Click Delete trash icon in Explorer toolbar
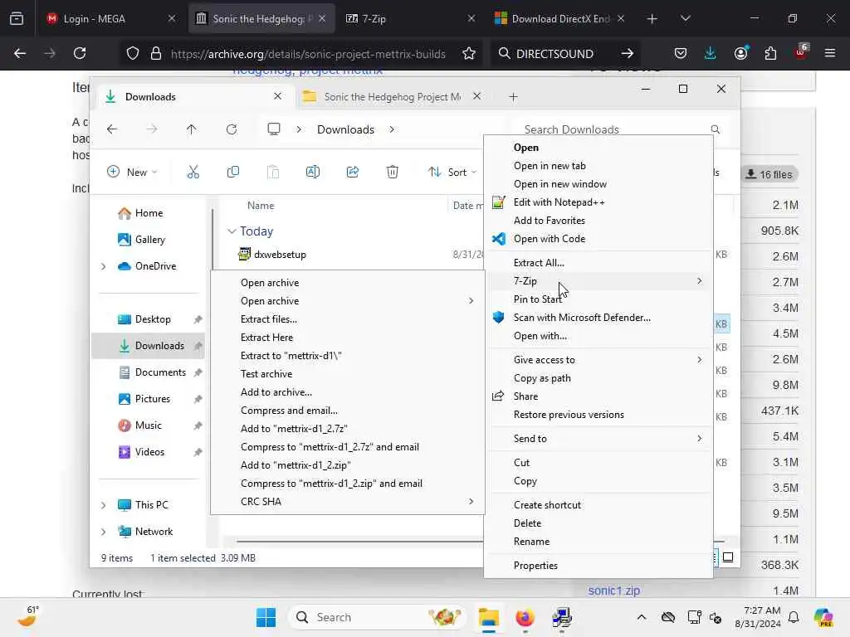This screenshot has height=637, width=850. tap(393, 173)
